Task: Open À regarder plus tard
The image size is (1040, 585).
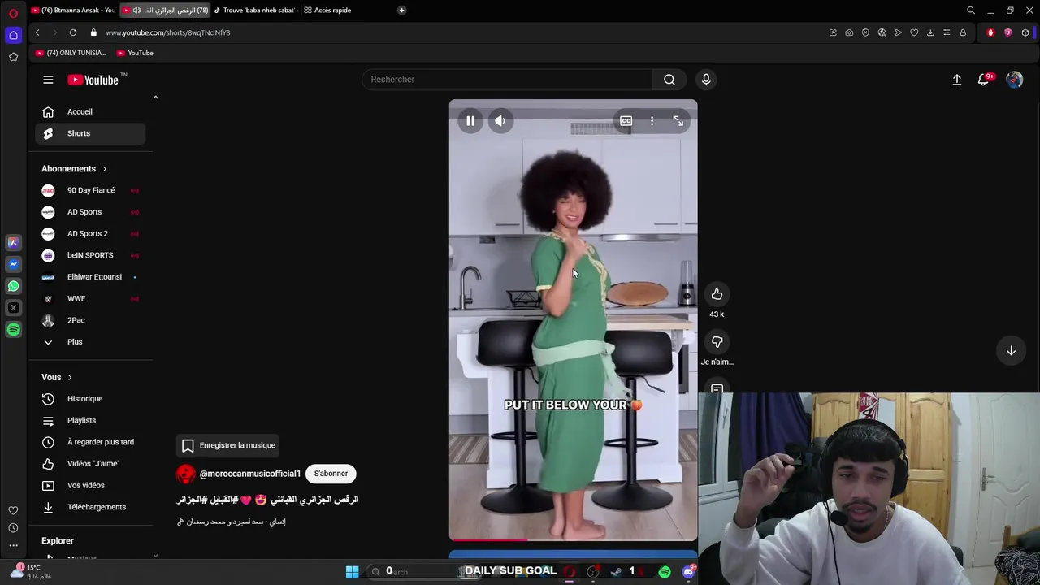Action: coord(90,442)
